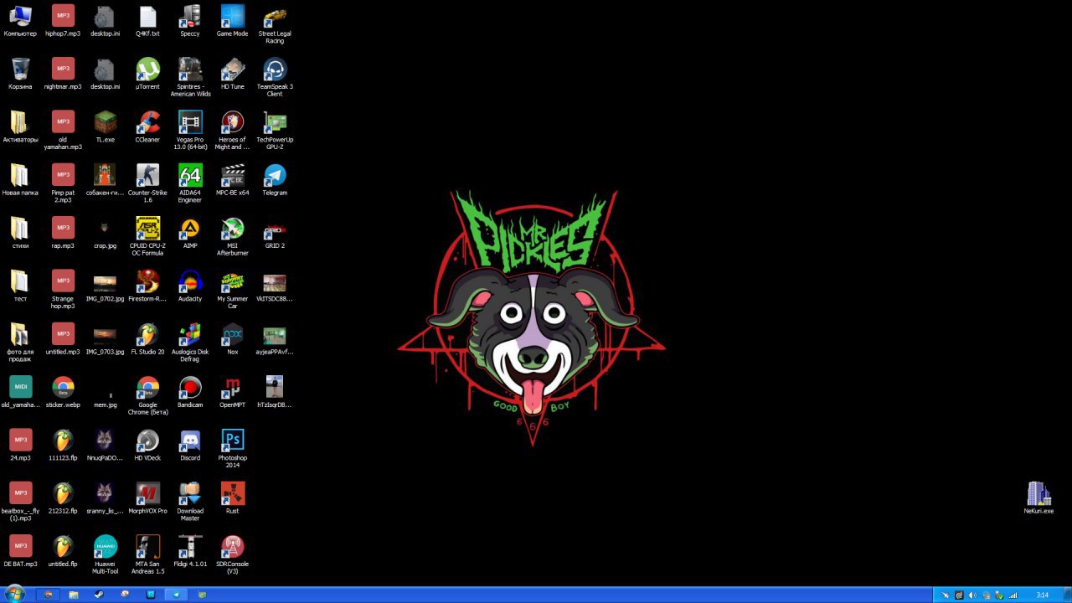Open стихи folder
The image size is (1072, 603).
(x=20, y=233)
